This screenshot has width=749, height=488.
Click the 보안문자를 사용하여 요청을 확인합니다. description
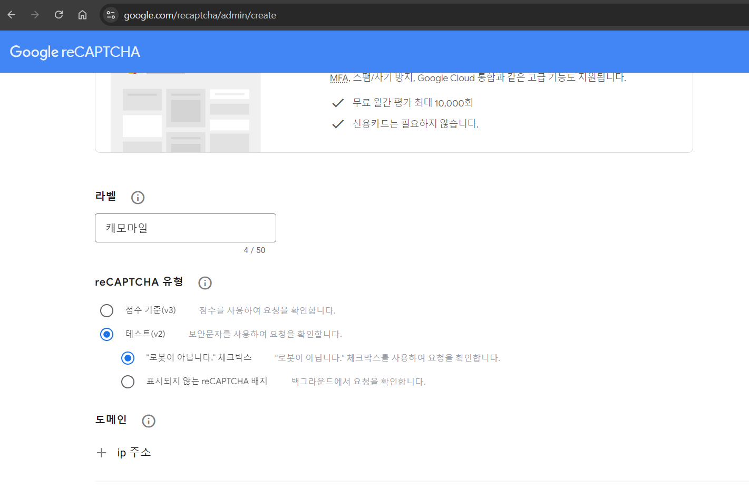tap(265, 334)
